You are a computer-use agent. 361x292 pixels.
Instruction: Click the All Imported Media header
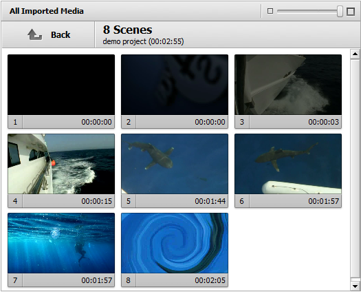(47, 11)
